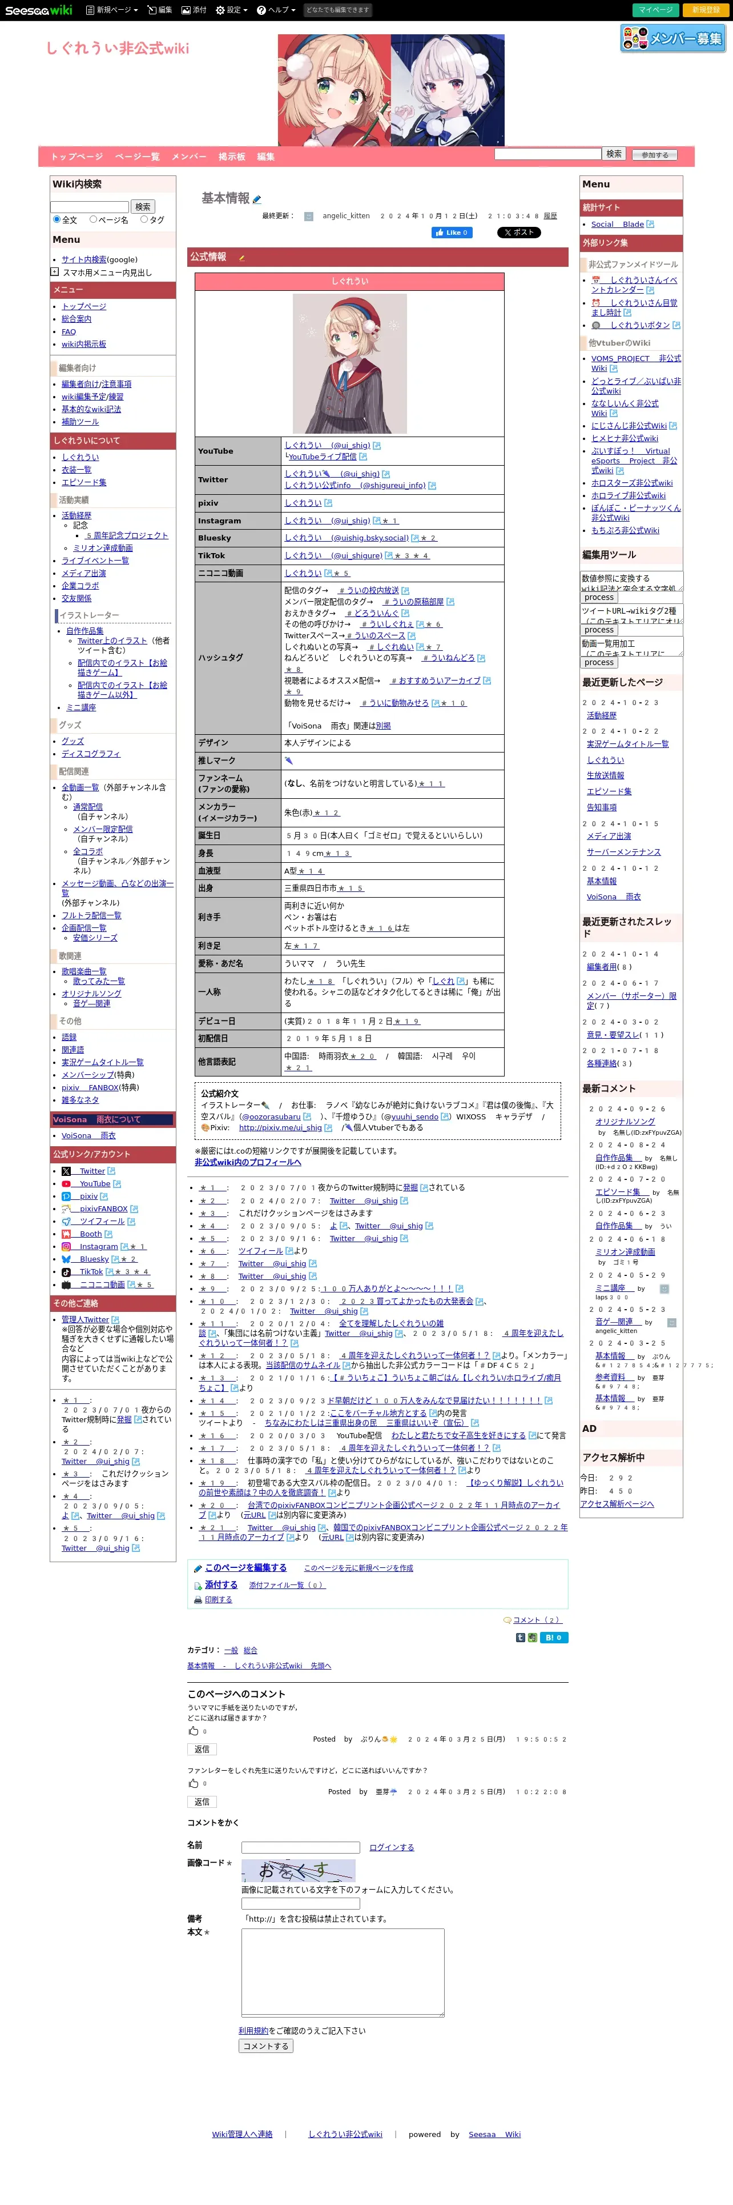The height and width of the screenshot is (2205, 733).
Task: Click the ページ一覧 nav tab
Action: tap(137, 157)
